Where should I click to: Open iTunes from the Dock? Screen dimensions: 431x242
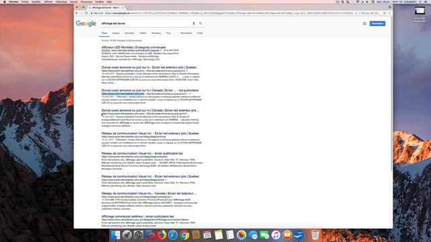(x=275, y=235)
